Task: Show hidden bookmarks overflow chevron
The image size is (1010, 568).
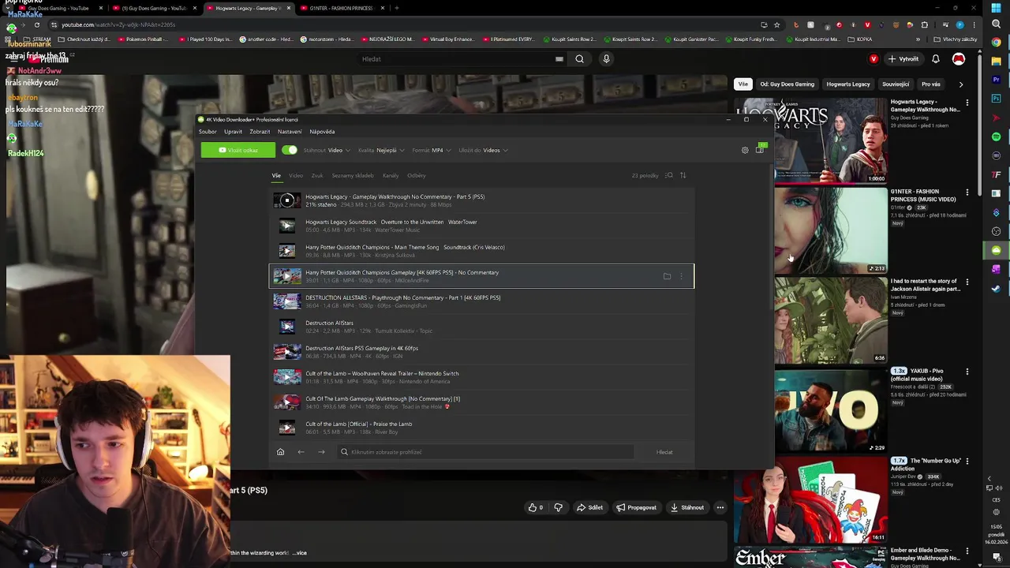Action: (x=918, y=39)
